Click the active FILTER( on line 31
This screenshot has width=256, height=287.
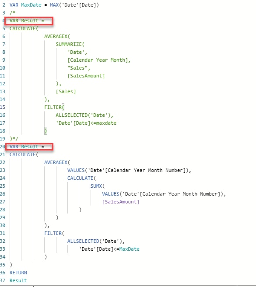coord(54,233)
